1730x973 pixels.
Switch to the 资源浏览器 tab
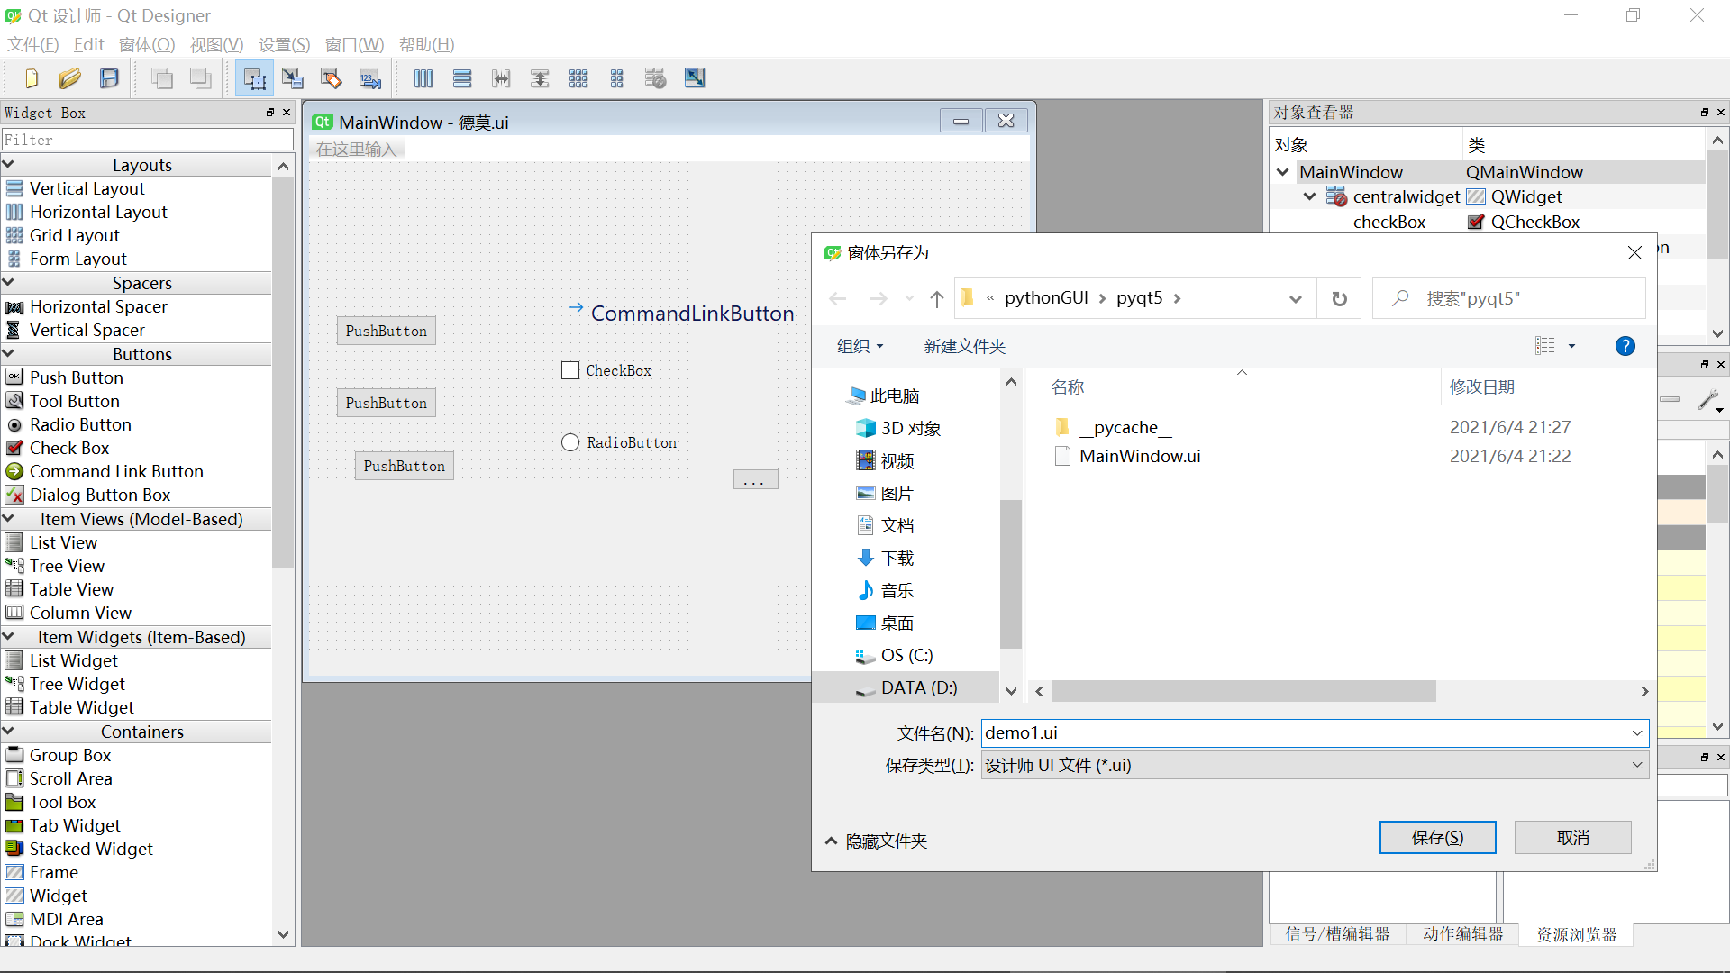point(1575,935)
